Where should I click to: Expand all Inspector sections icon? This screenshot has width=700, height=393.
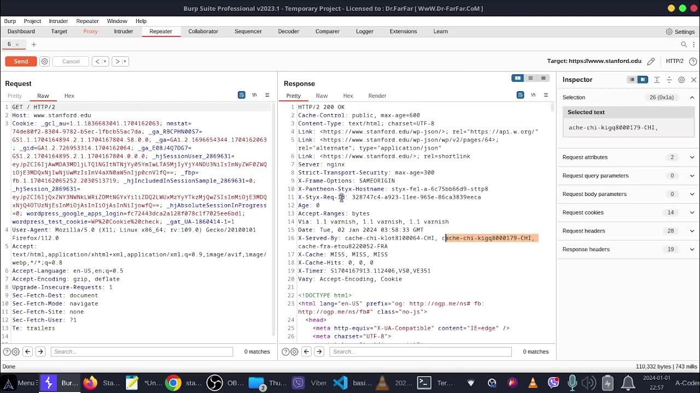point(657,80)
